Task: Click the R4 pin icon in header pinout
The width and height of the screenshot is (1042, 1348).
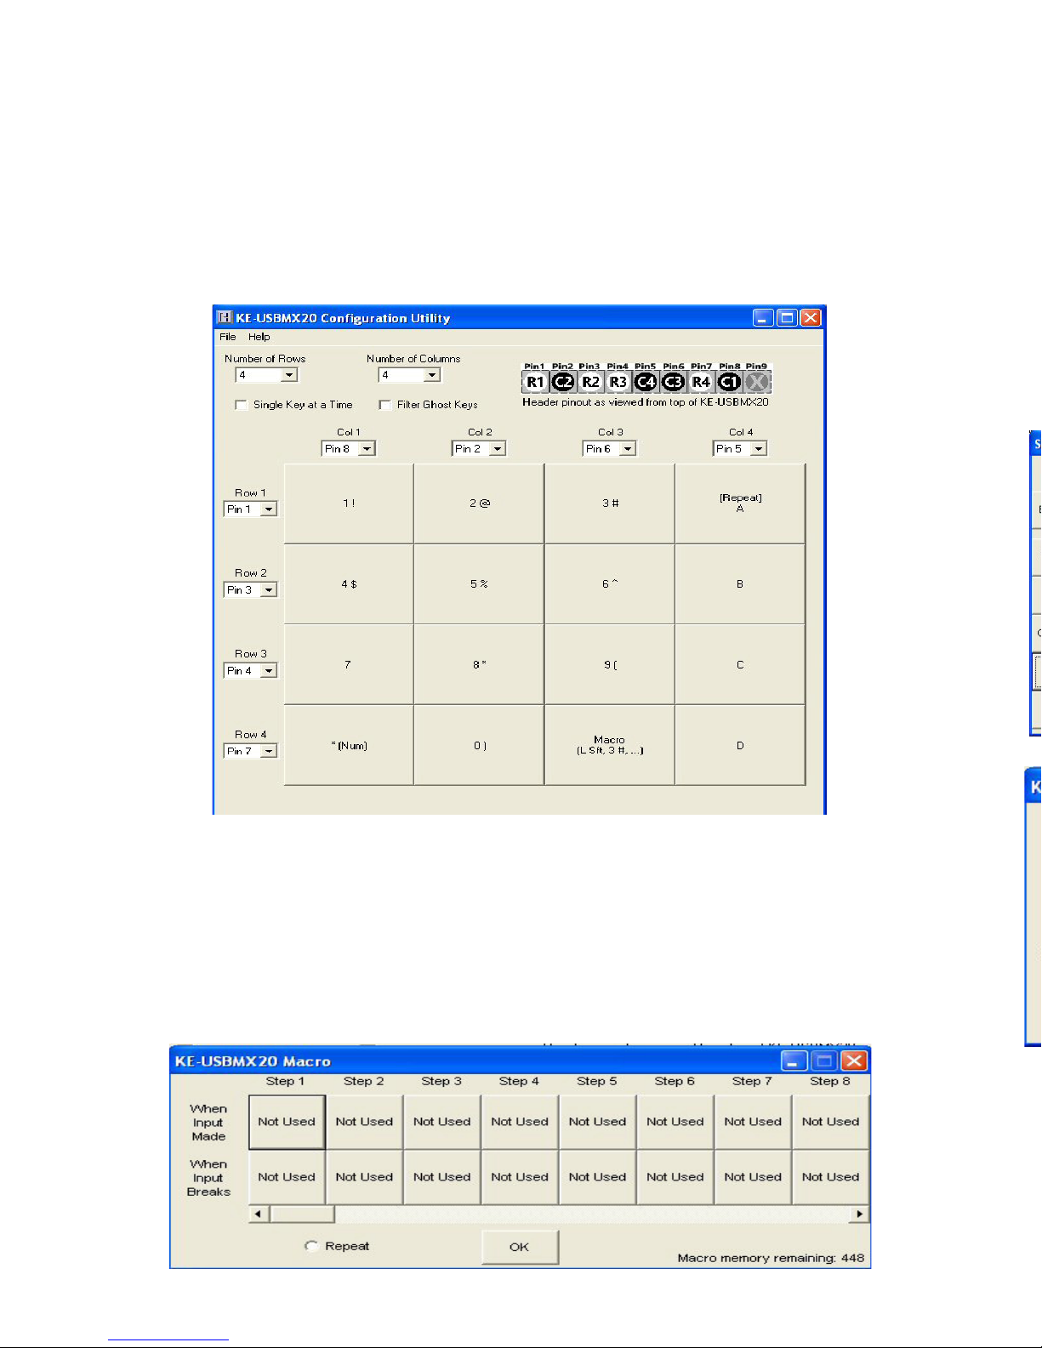Action: pos(701,382)
